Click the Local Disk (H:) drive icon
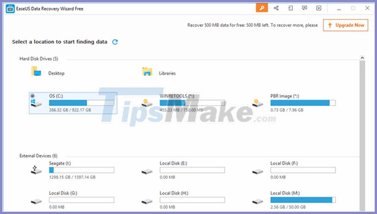 tap(147, 201)
